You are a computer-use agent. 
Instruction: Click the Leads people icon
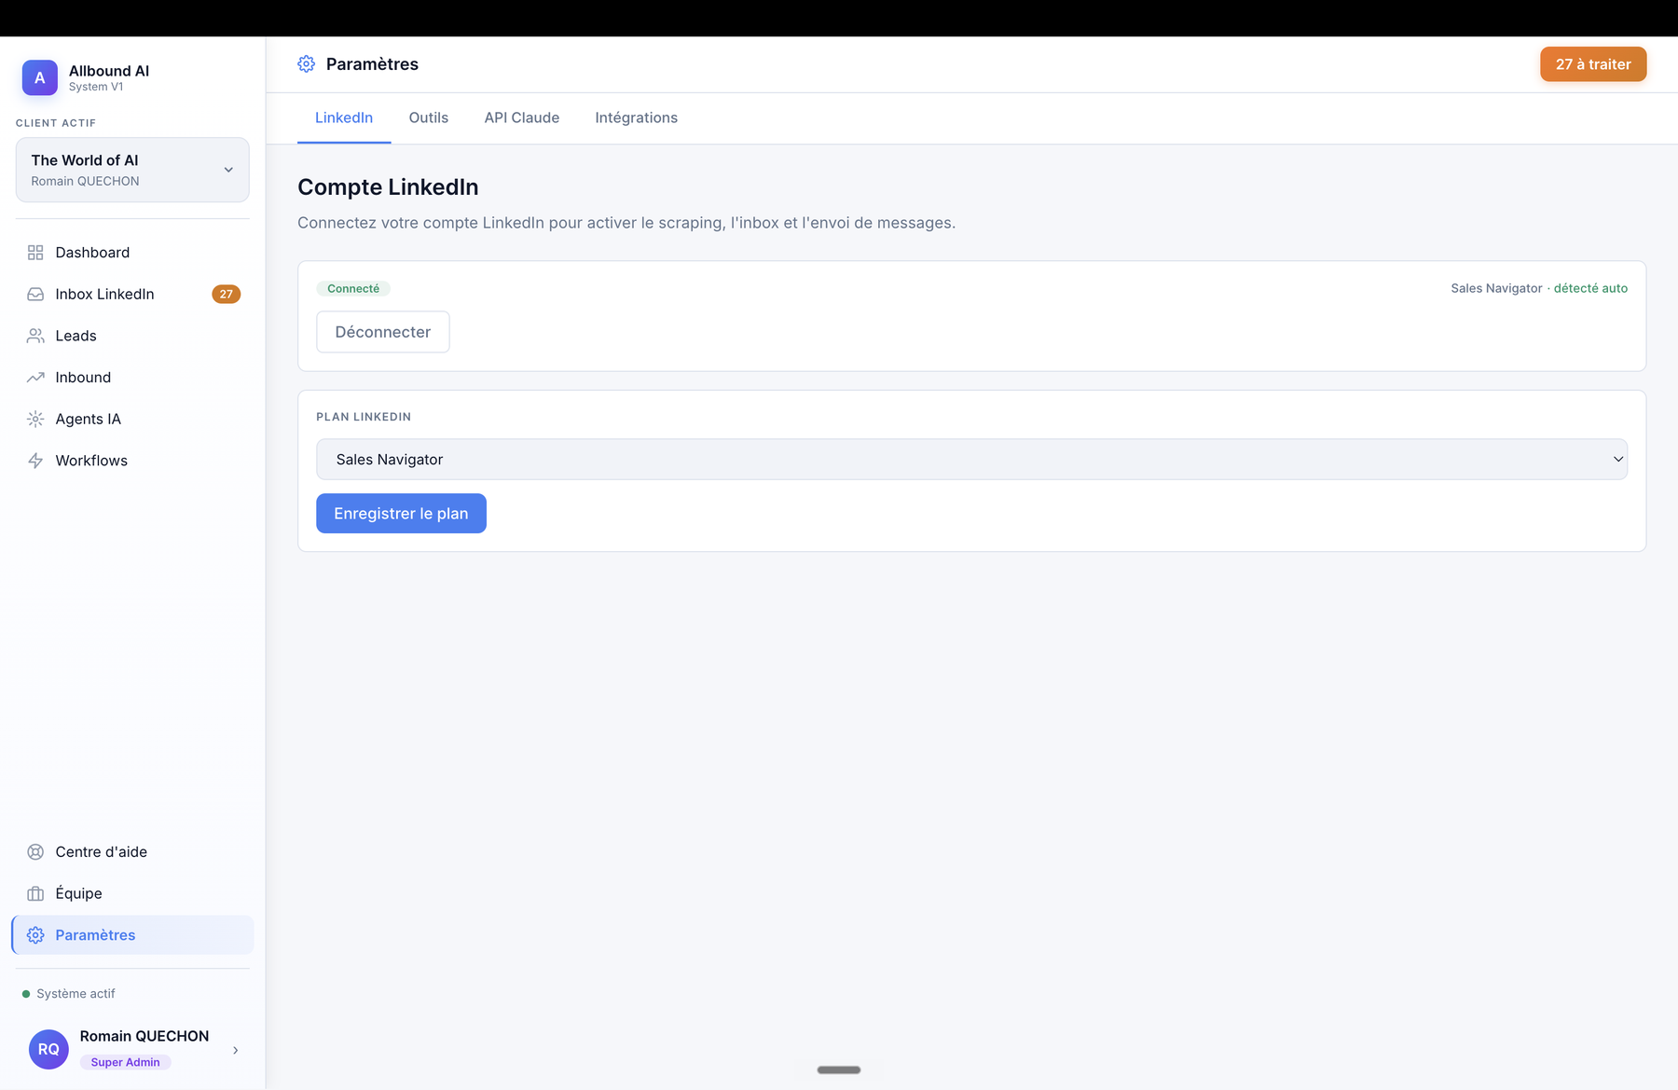pos(35,336)
